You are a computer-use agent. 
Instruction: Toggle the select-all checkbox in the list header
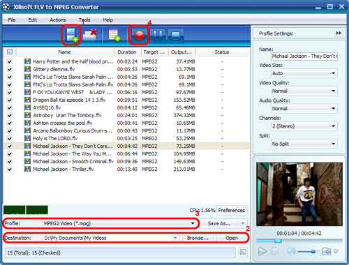(x=10, y=52)
